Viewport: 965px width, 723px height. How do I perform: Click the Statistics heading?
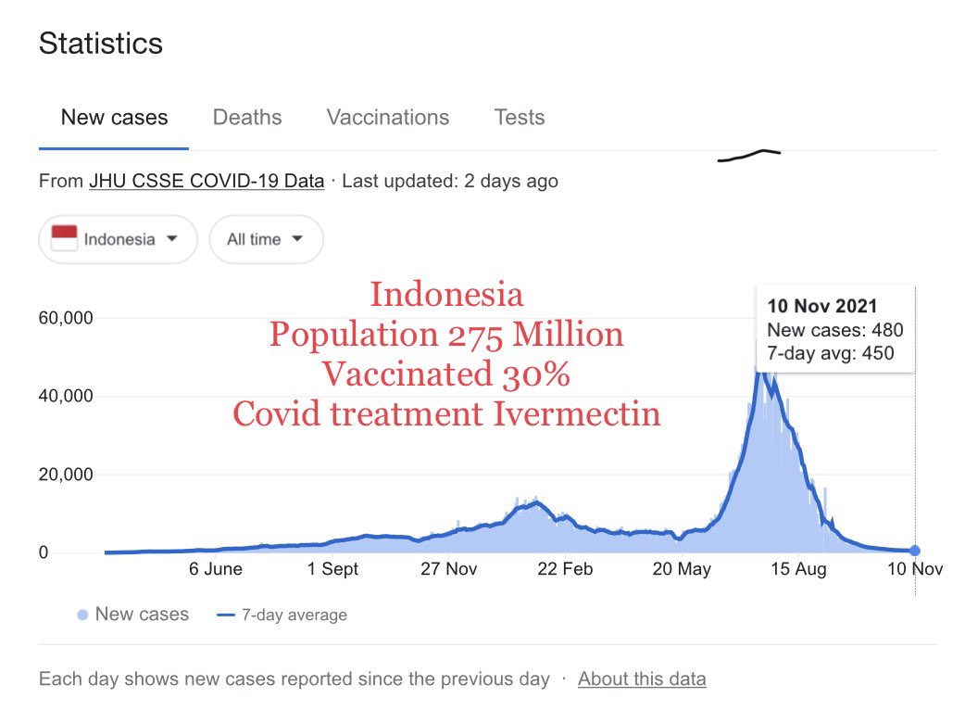coord(100,44)
